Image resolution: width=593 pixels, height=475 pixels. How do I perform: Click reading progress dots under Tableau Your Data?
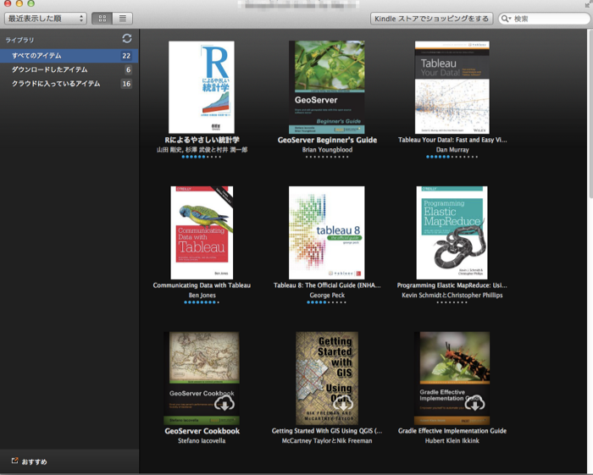pyautogui.click(x=452, y=157)
